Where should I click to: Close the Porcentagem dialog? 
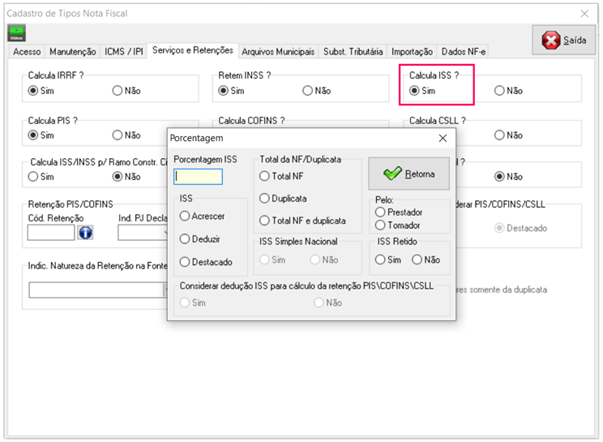pos(443,138)
